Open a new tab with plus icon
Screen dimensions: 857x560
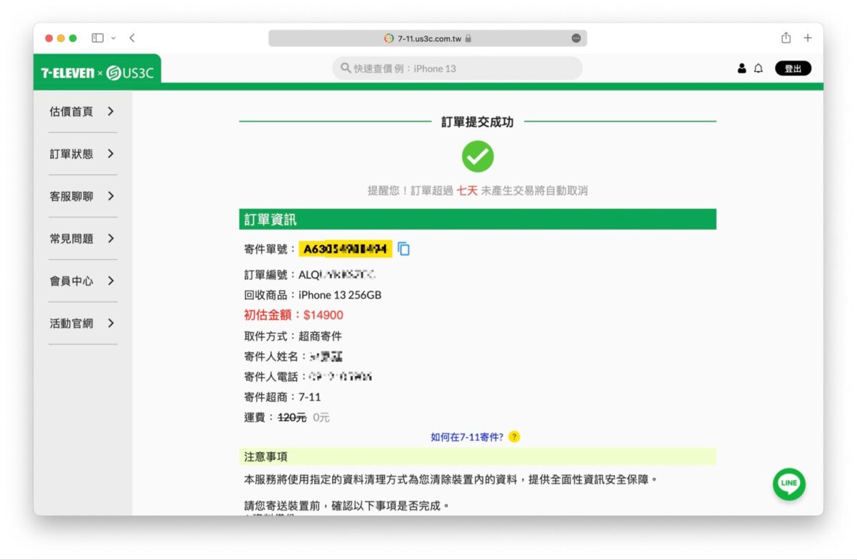pyautogui.click(x=808, y=38)
